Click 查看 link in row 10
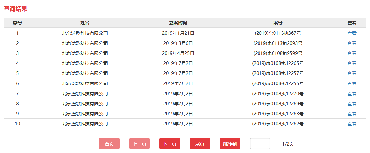370x153 pixels. [x=352, y=123]
